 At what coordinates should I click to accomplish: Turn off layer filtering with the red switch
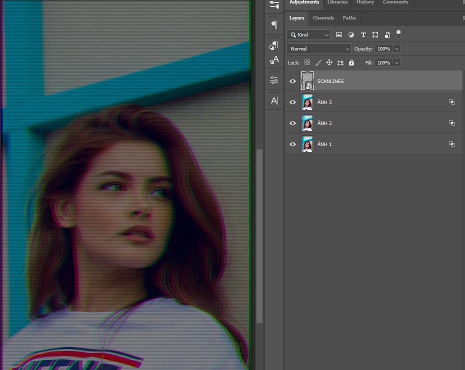pos(398,33)
